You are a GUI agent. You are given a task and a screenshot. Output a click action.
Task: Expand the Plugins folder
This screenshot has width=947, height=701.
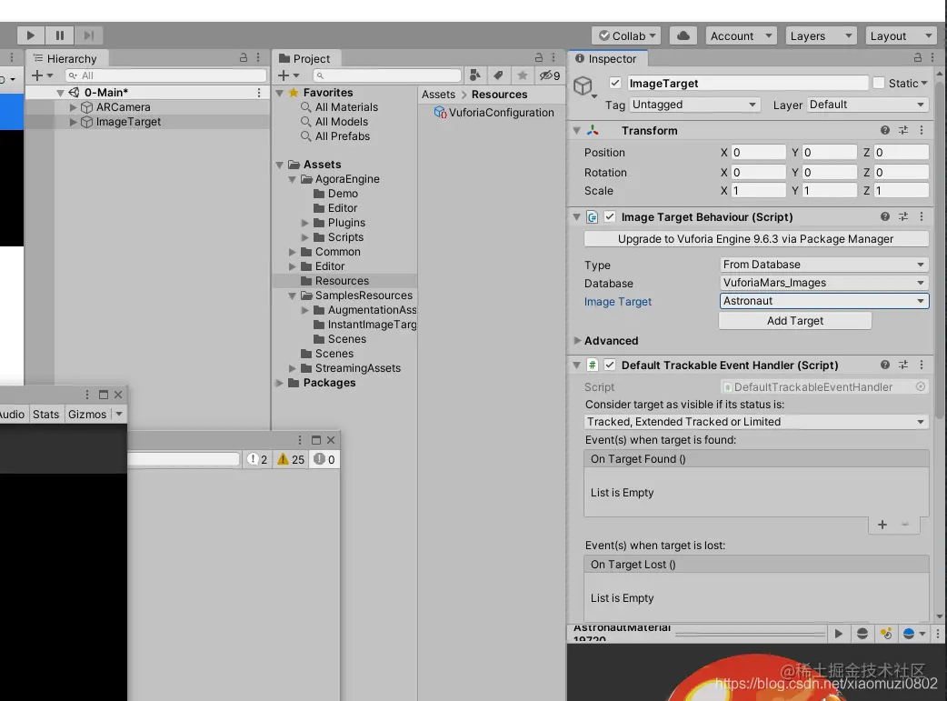coord(305,223)
